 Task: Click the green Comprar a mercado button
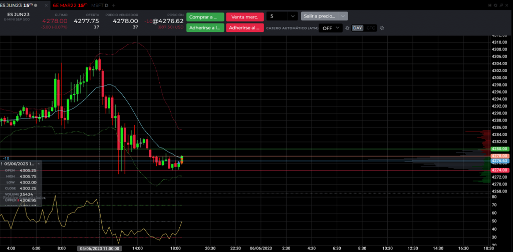click(205, 16)
